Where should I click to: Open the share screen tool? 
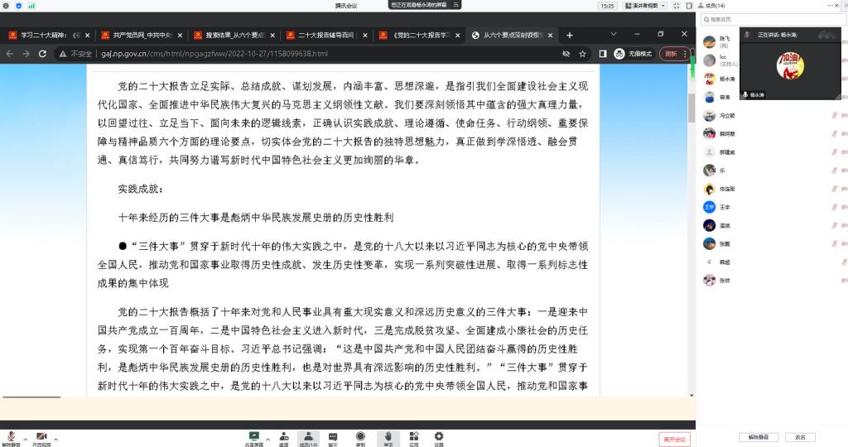pyautogui.click(x=254, y=436)
